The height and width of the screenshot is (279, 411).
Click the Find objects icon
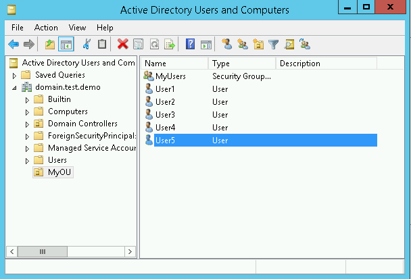point(289,44)
